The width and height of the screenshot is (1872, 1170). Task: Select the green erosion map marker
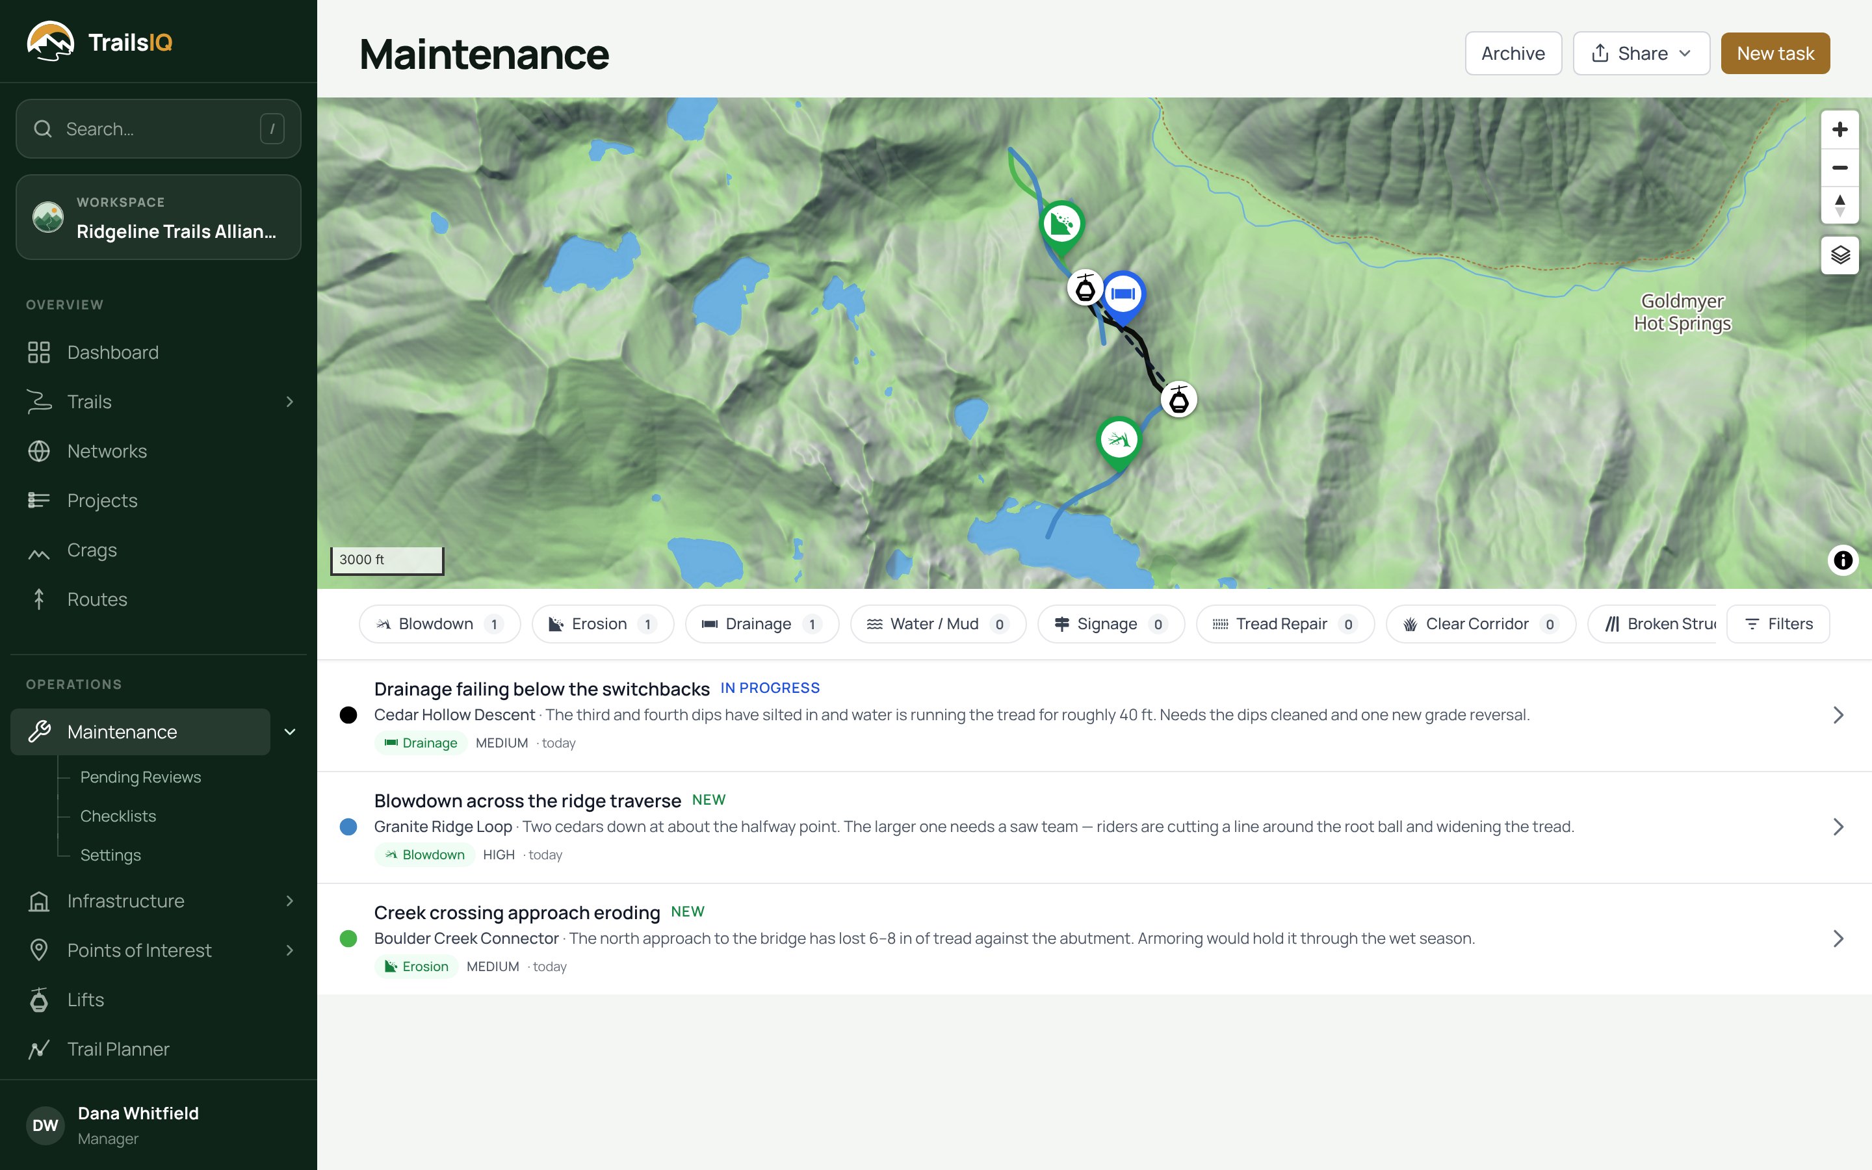pyautogui.click(x=1061, y=226)
